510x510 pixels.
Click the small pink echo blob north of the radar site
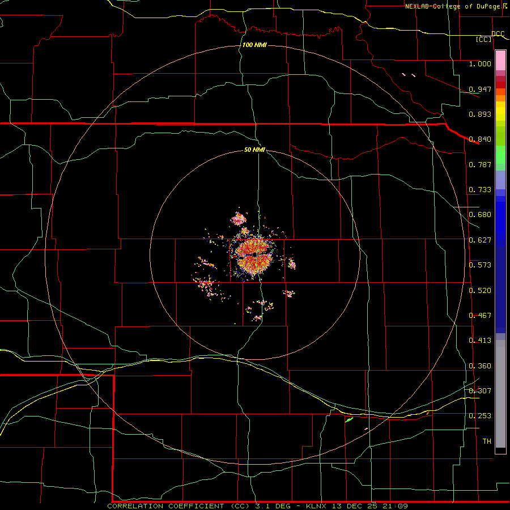pos(239,218)
